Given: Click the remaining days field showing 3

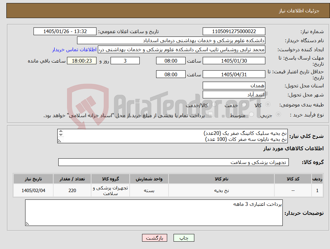Looking at the screenshot, I should point(125,61).
